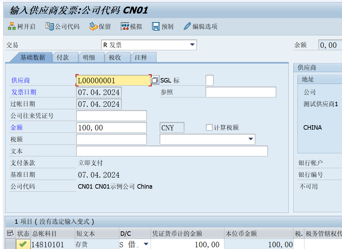Screen dimensions: 342x249
Task: Click the 立即支付 payment terms text
Action: pos(90,163)
